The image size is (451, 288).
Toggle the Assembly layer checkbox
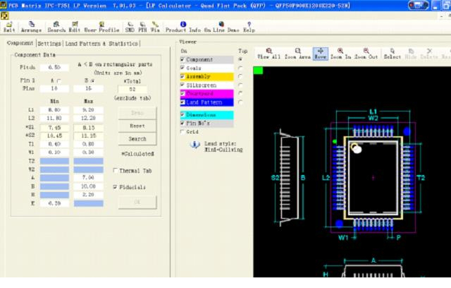(x=183, y=76)
